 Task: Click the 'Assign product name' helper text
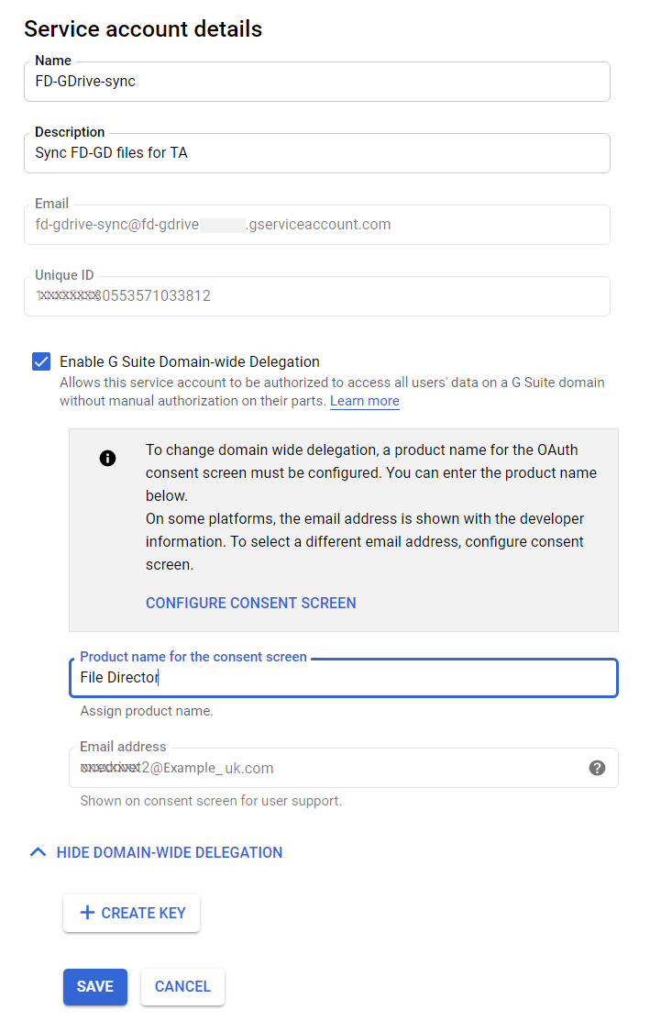coord(147,711)
